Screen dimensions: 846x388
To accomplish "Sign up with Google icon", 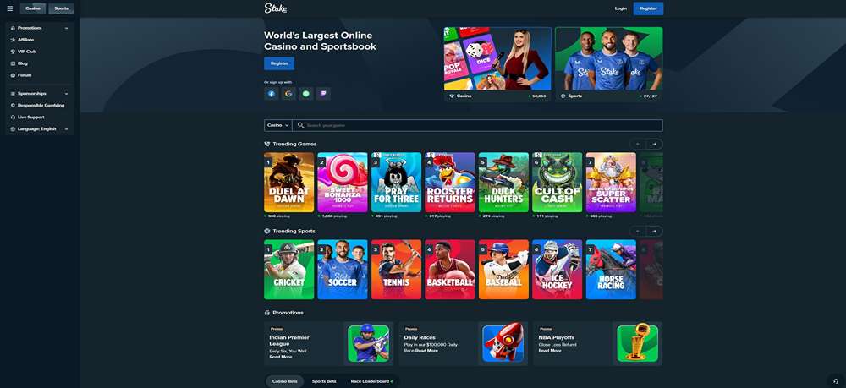I will click(288, 94).
